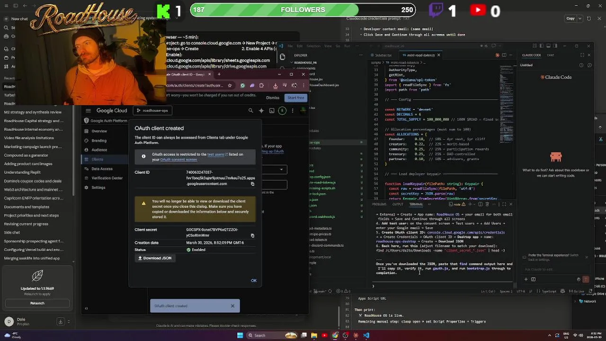Open 'OAuth consent screen' link
The height and width of the screenshot is (341, 606).
coord(178,160)
